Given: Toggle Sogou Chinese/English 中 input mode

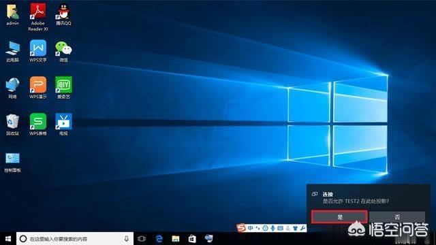Looking at the screenshot, I should coord(251,228).
